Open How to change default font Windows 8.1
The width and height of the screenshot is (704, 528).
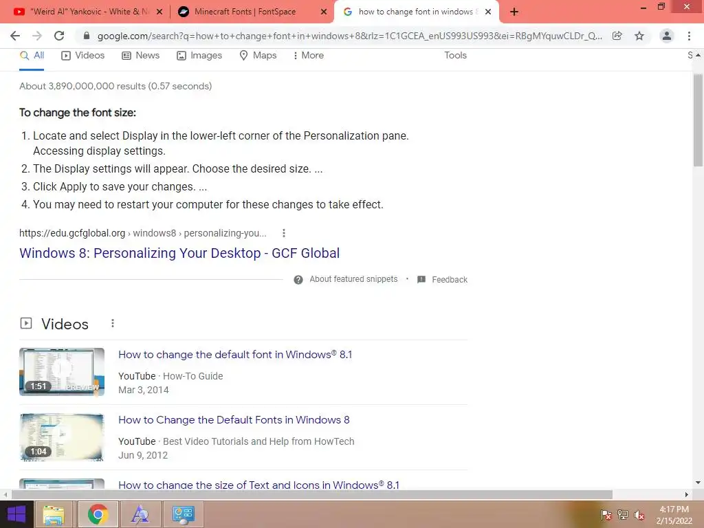pyautogui.click(x=235, y=355)
